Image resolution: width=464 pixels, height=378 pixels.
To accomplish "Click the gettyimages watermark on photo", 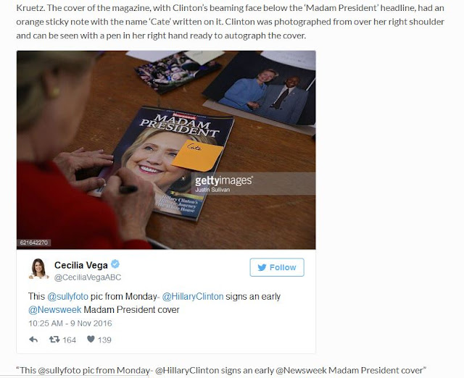I will (224, 180).
